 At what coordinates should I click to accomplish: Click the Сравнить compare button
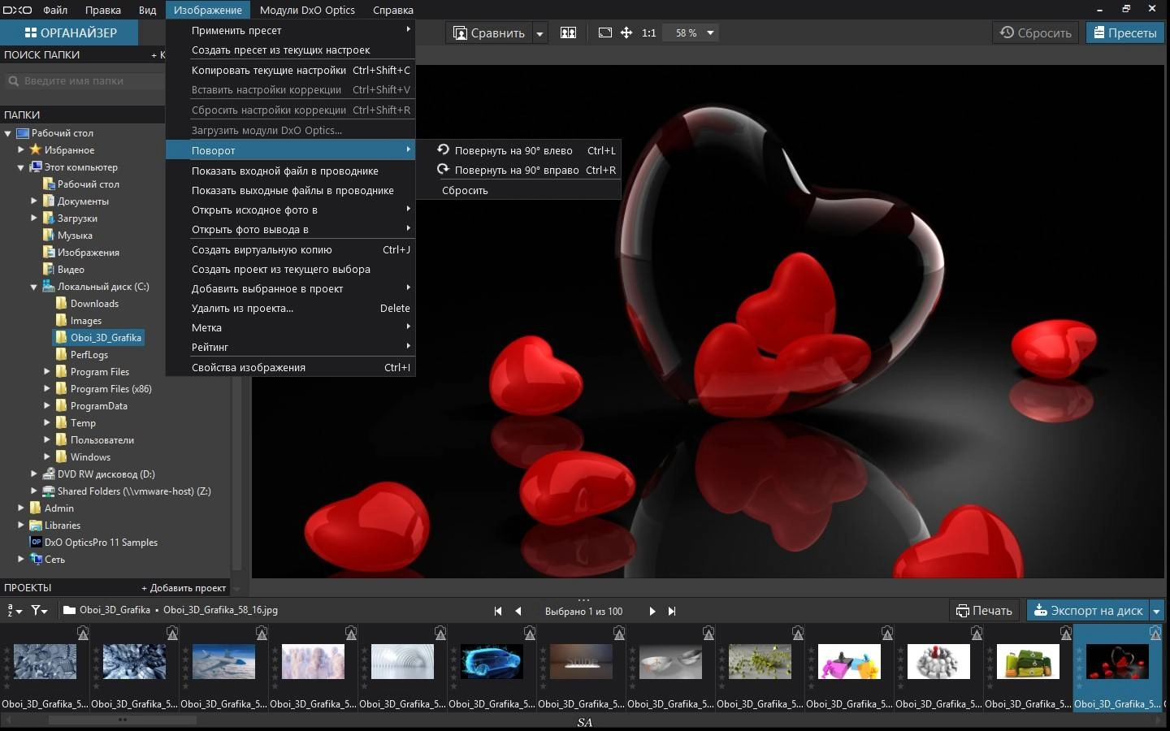[489, 33]
